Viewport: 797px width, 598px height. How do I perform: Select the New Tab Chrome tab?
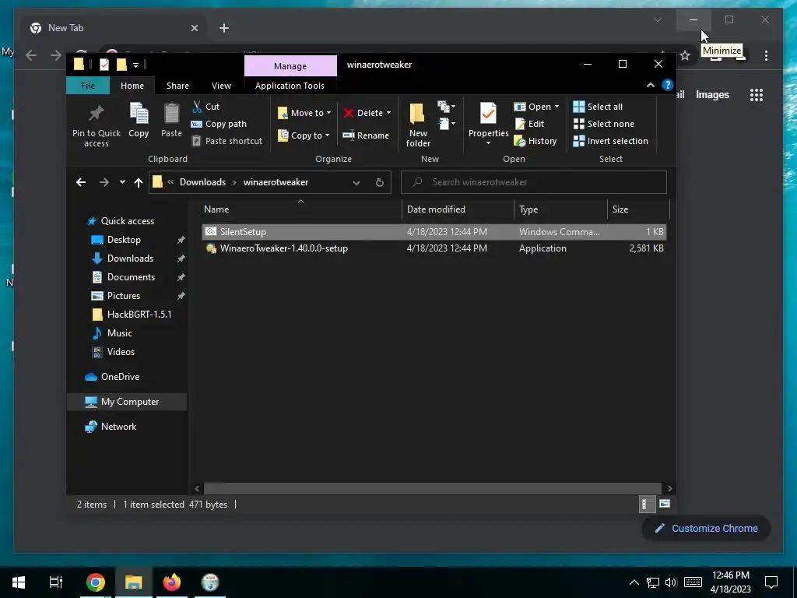[x=112, y=28]
